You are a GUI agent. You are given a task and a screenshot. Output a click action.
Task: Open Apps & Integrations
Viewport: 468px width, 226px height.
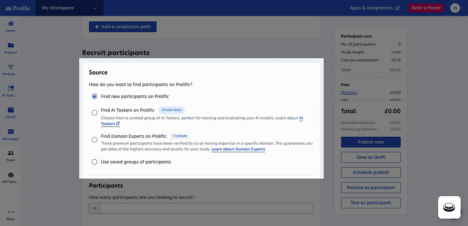coord(374,8)
